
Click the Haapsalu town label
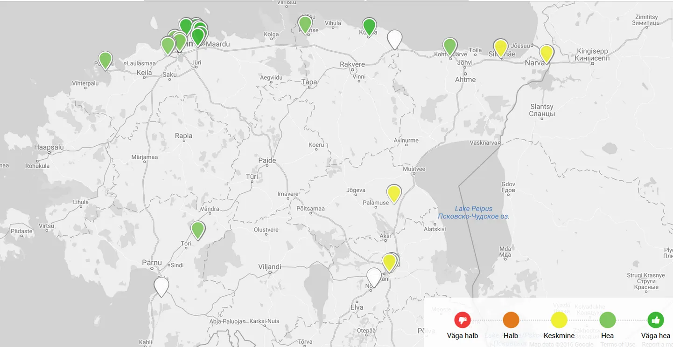(x=49, y=147)
